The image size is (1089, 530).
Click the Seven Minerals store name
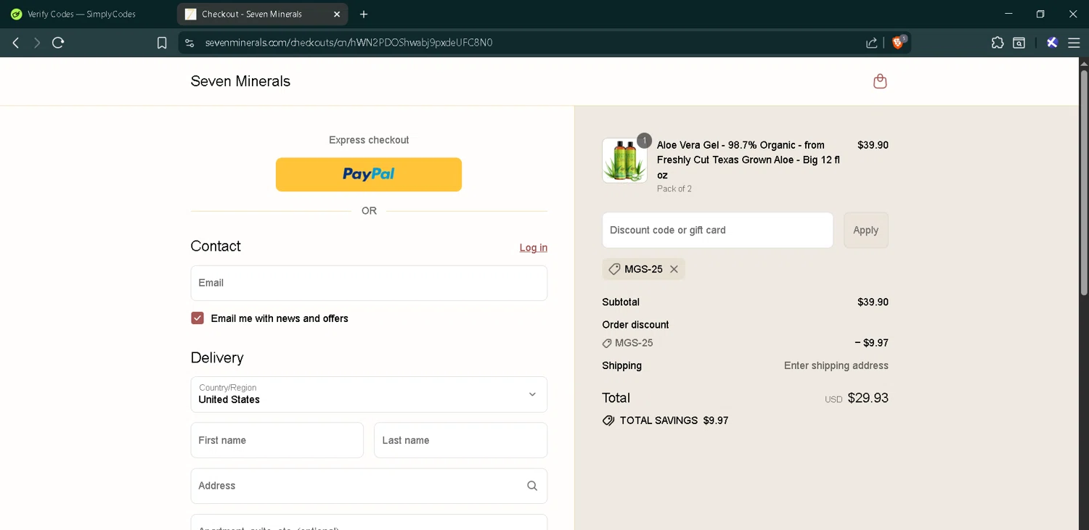pyautogui.click(x=240, y=81)
